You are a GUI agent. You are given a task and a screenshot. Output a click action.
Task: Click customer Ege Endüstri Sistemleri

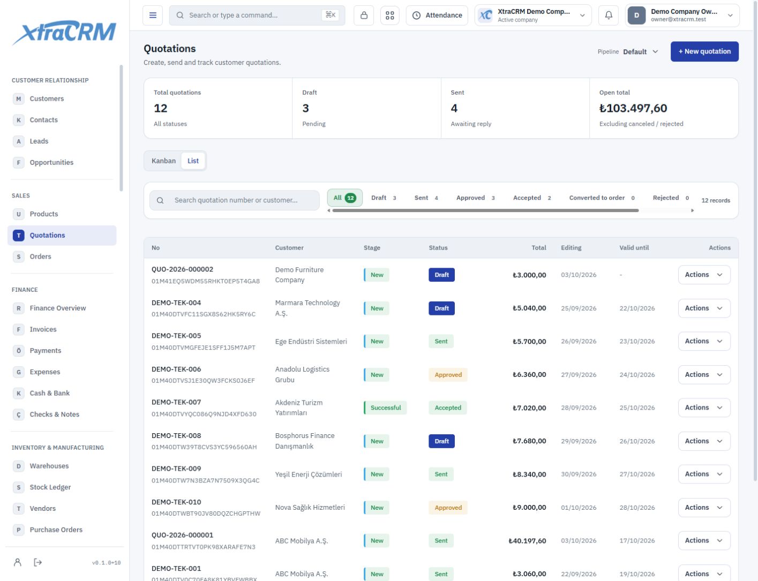[311, 342]
